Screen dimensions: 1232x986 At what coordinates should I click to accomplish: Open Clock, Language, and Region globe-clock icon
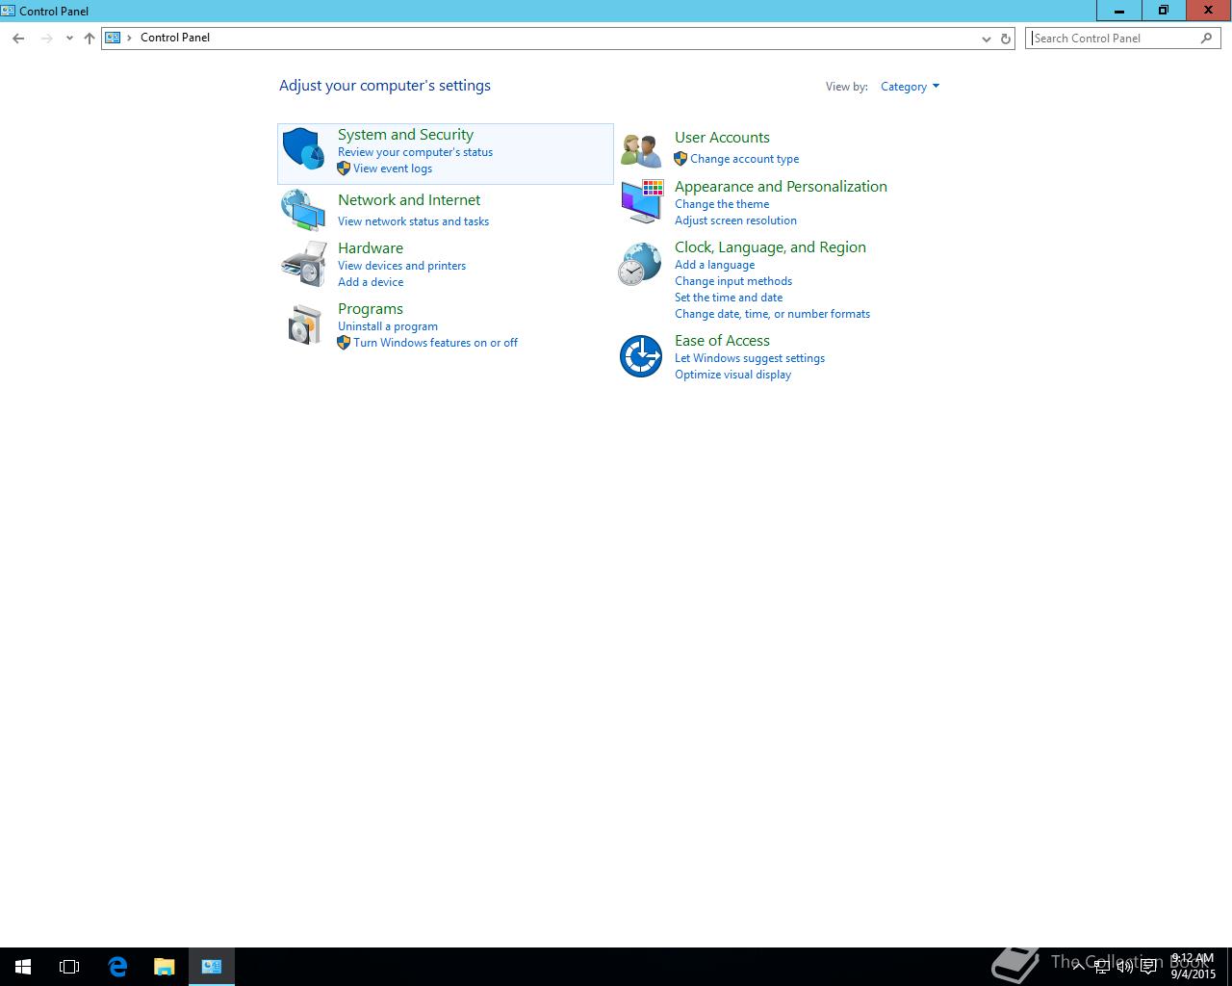(640, 264)
